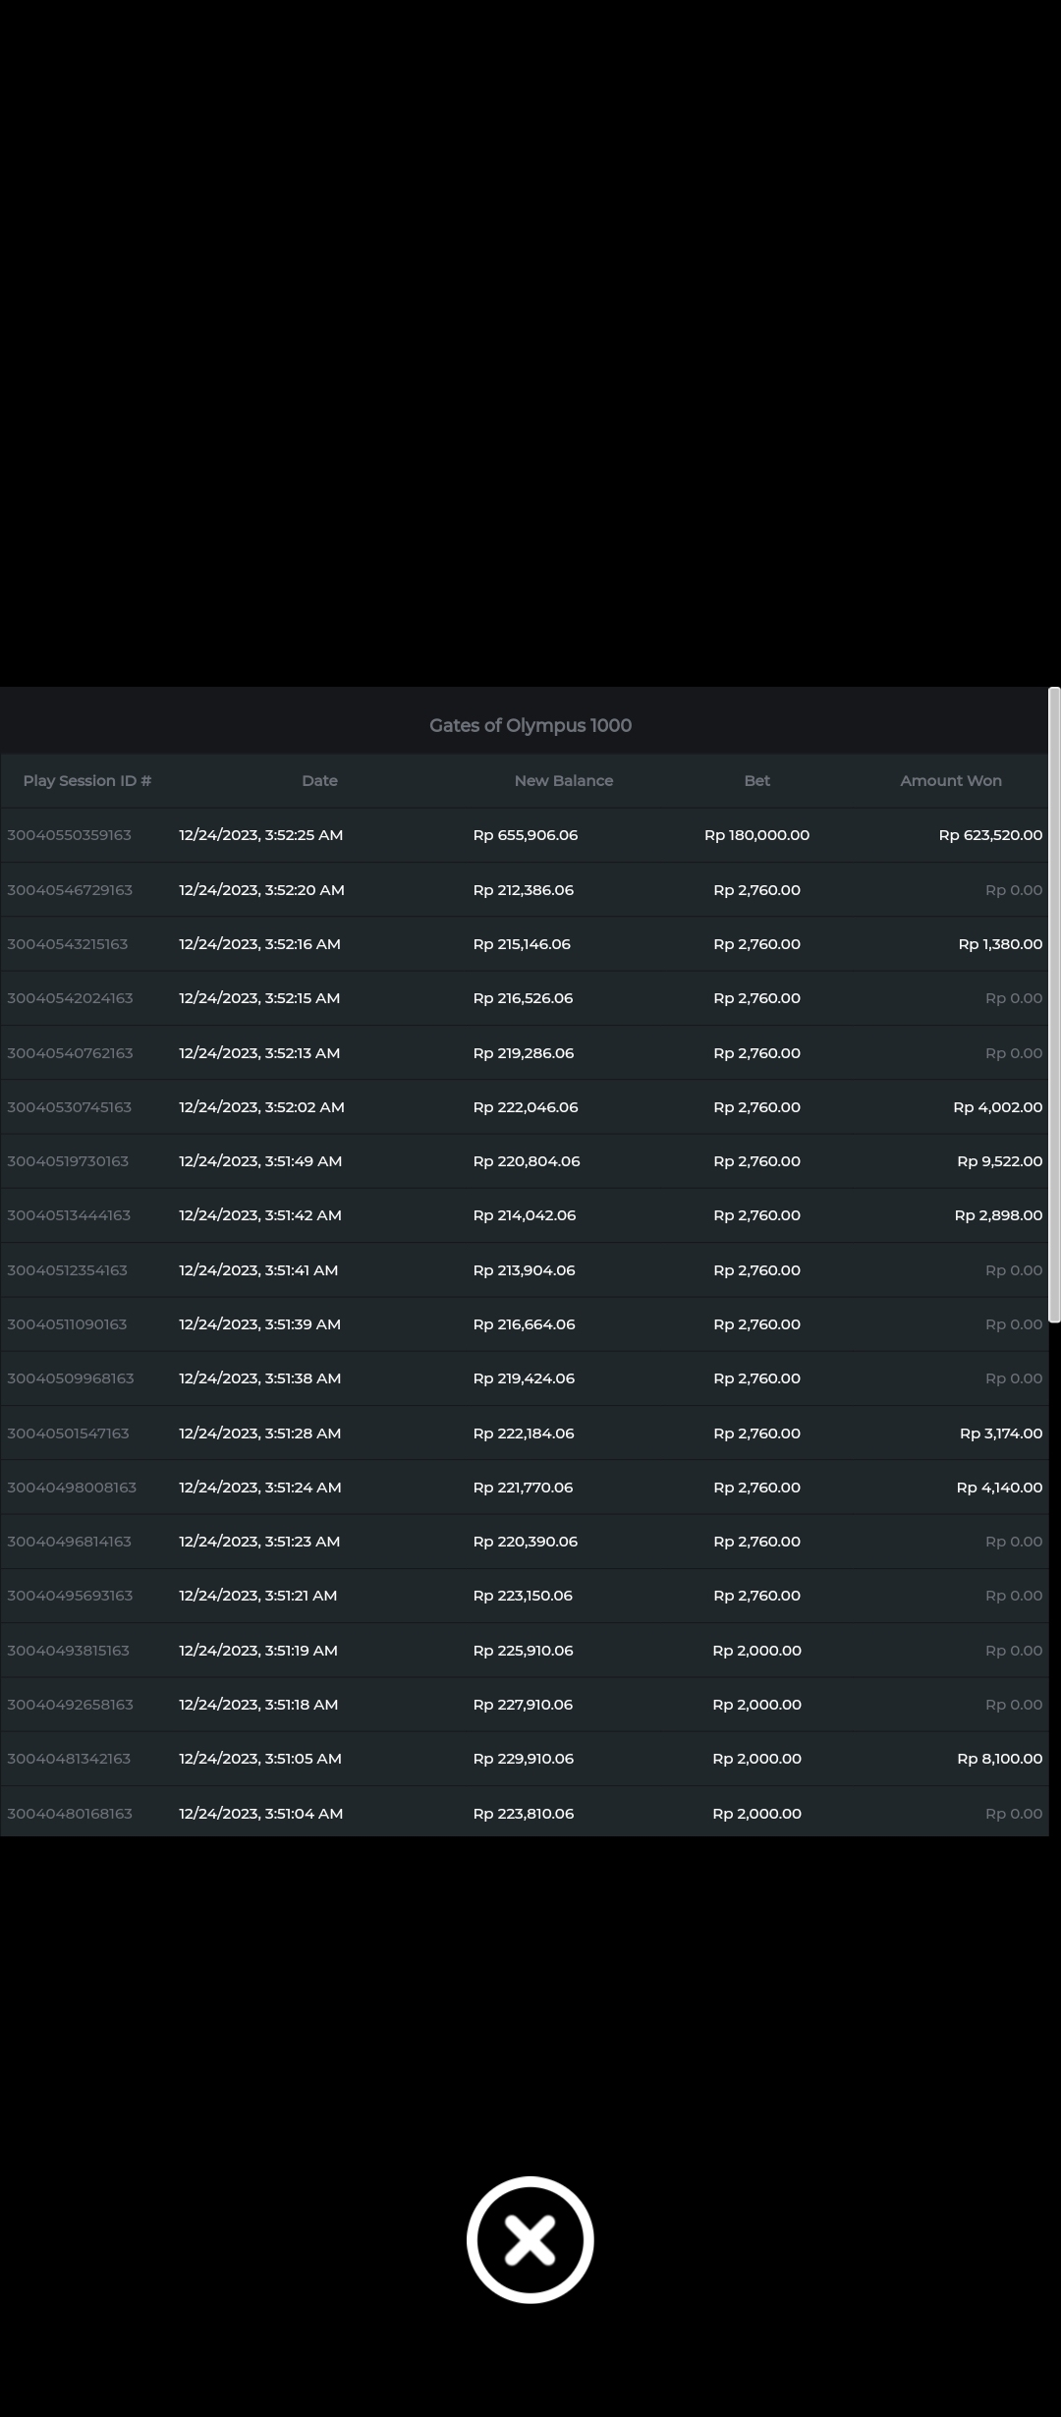Open play session 30040546729163
Screen dimensions: 1061x2417
pyautogui.click(x=70, y=890)
